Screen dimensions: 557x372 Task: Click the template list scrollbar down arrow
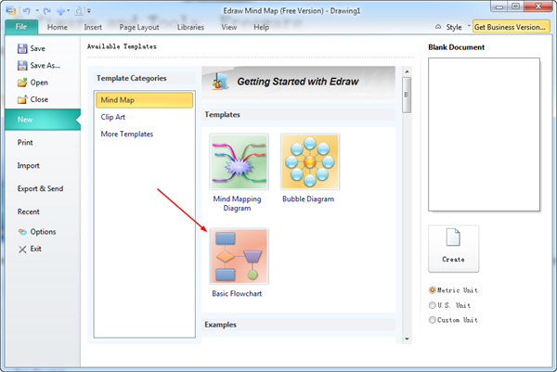[x=407, y=339]
